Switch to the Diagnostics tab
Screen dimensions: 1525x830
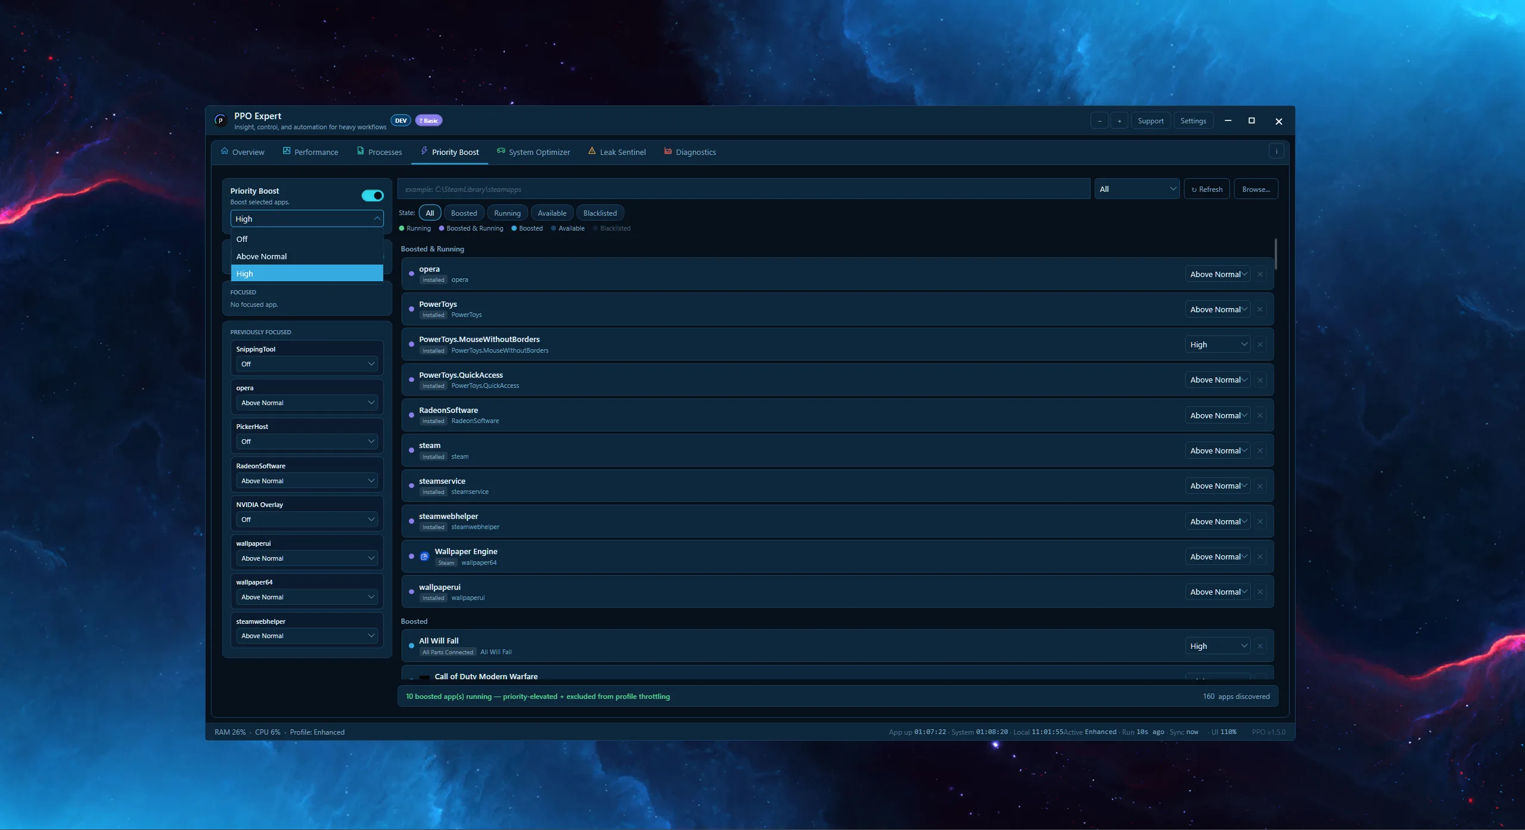(690, 152)
